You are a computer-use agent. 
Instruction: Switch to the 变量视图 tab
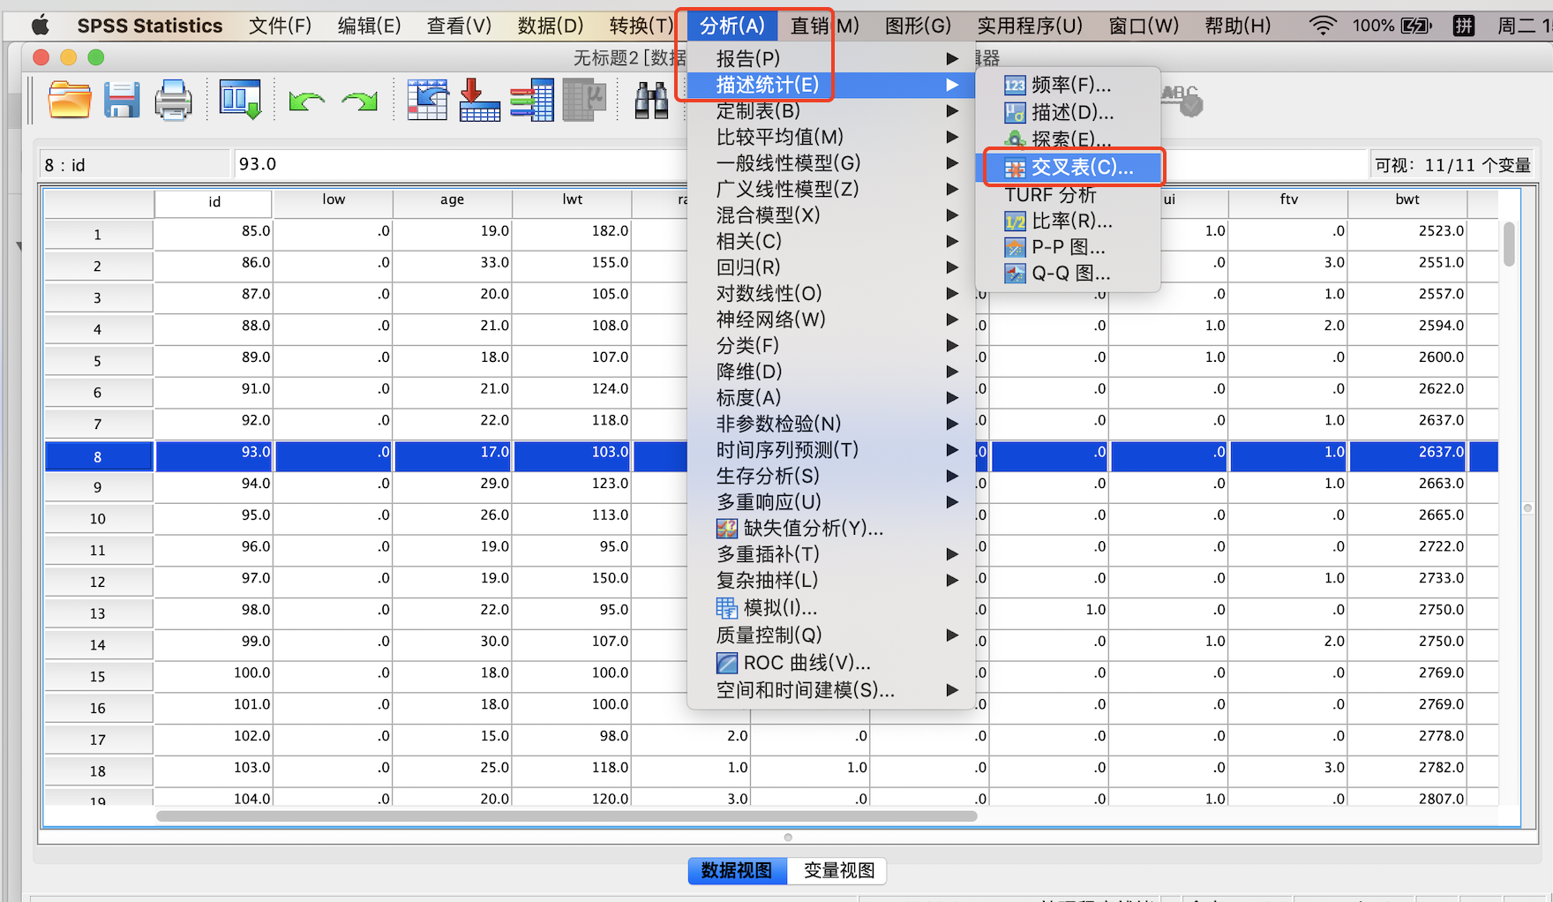(x=838, y=870)
